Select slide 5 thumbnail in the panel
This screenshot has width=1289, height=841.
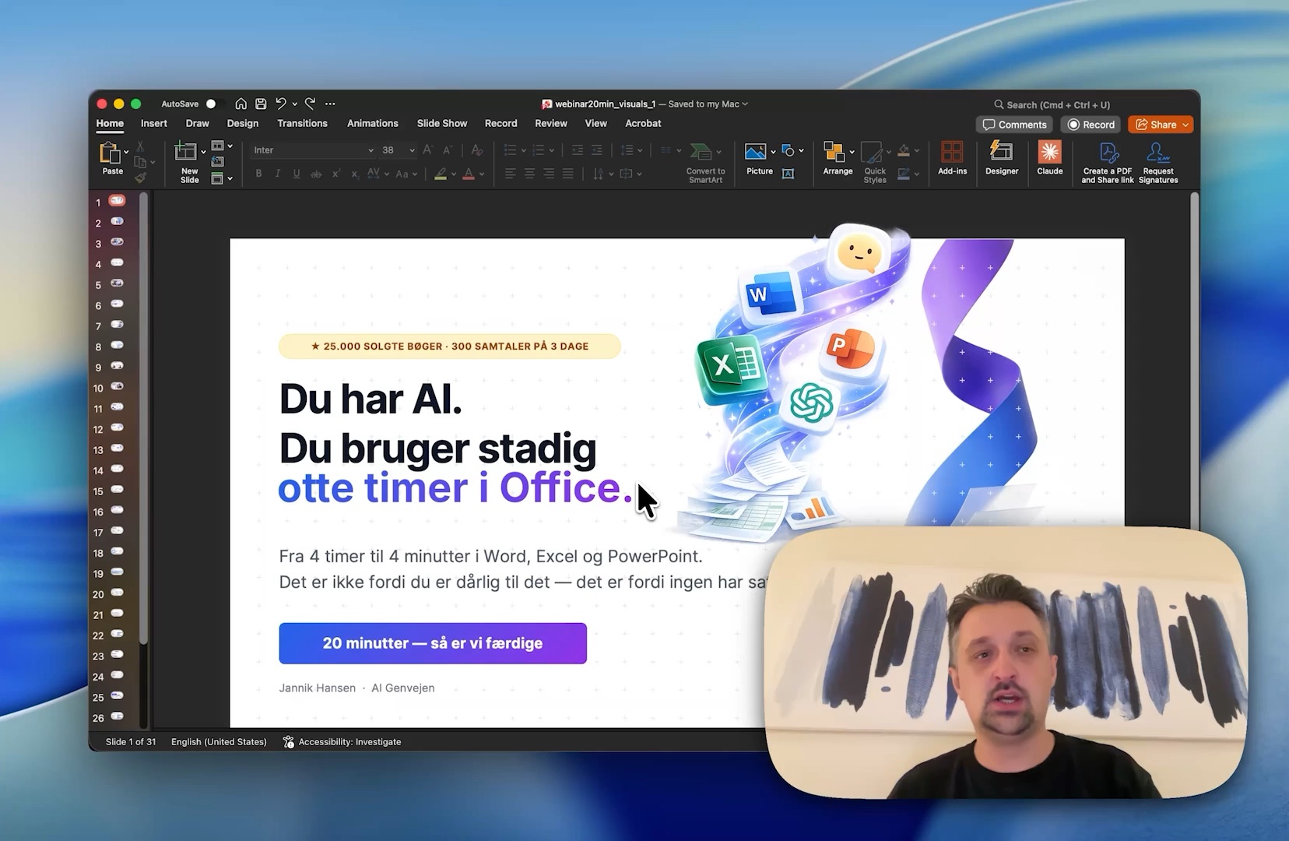[x=116, y=284]
